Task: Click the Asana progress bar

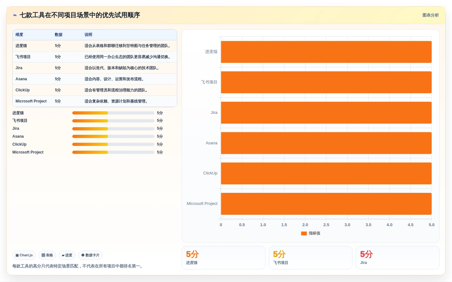Action: click(x=113, y=136)
